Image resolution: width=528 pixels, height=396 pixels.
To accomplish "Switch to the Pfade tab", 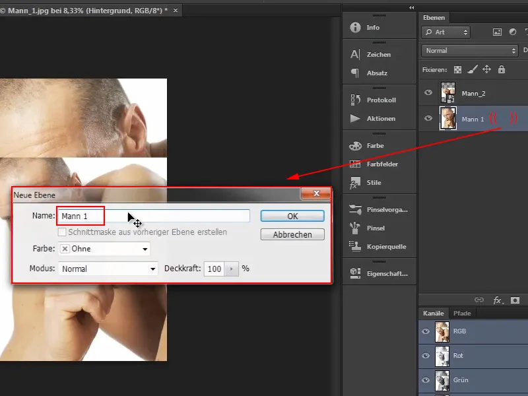I will tap(462, 313).
